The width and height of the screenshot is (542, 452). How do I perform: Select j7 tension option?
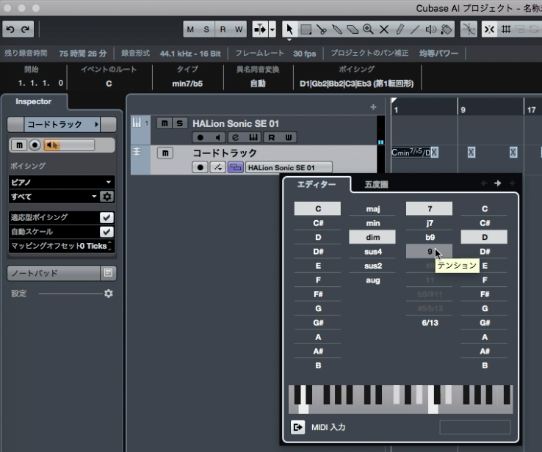click(x=430, y=223)
